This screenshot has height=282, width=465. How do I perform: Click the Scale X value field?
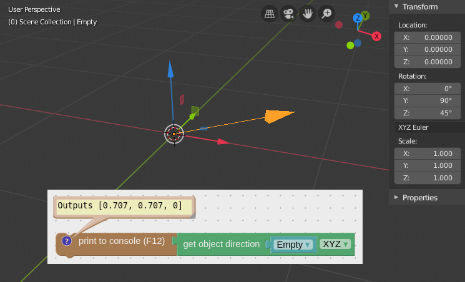(x=428, y=153)
